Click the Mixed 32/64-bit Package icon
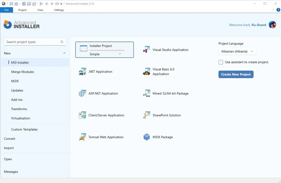 pos(147,93)
